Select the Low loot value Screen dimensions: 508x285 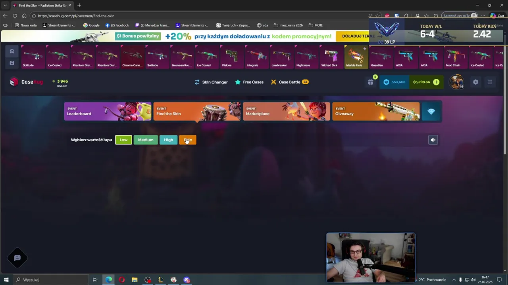(x=123, y=140)
